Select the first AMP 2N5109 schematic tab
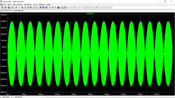 tap(6, 11)
